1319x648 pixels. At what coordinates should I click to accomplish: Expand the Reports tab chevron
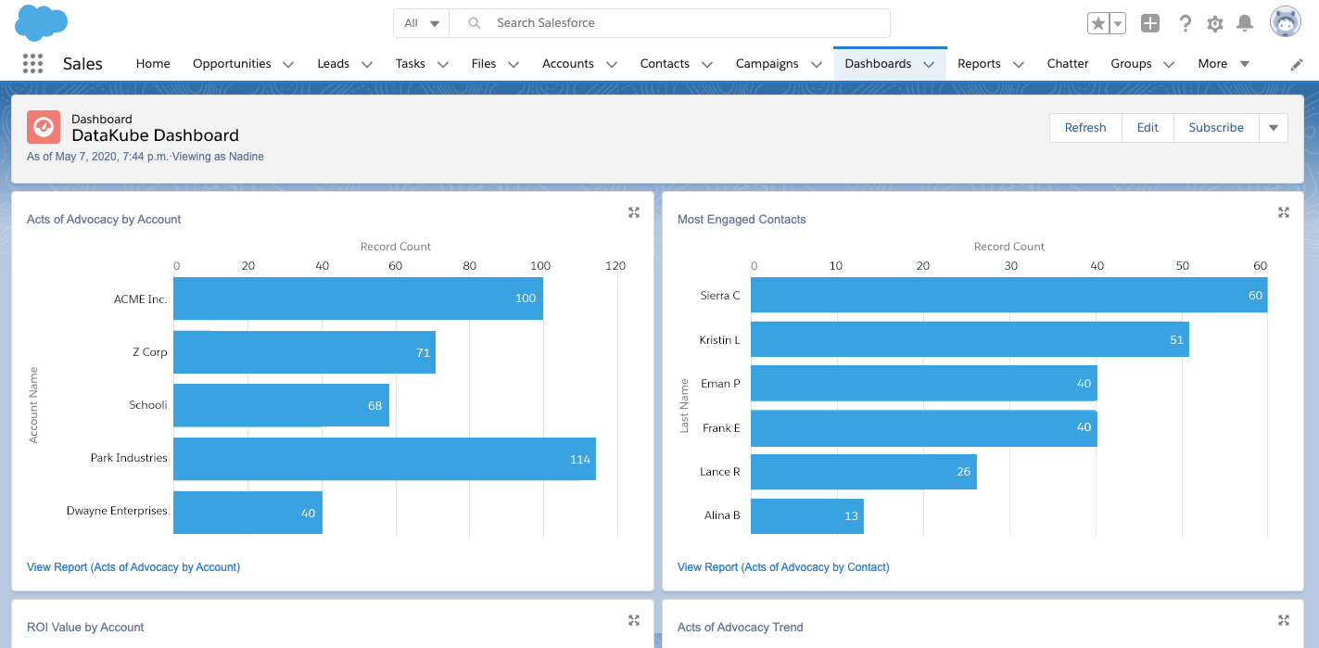(x=1019, y=64)
